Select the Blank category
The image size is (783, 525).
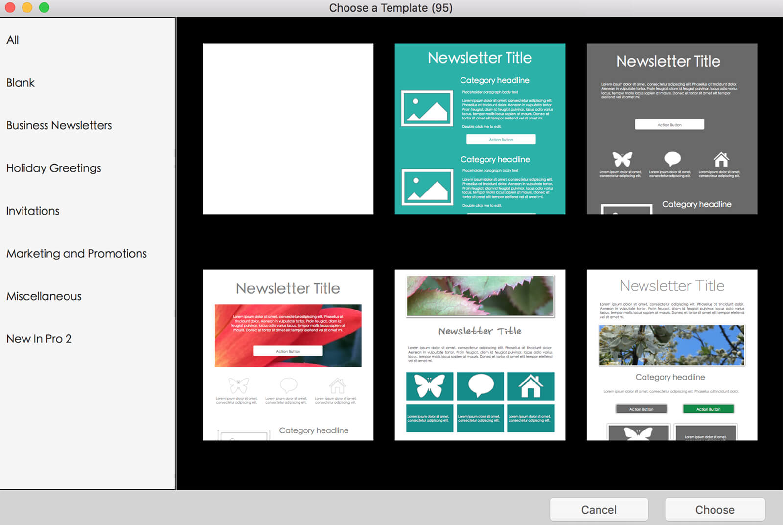point(21,83)
